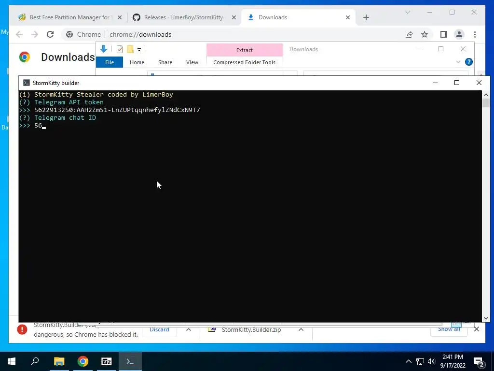494x371 pixels.
Task: Expand the Explorer ribbon with chevron
Action: [x=458, y=62]
